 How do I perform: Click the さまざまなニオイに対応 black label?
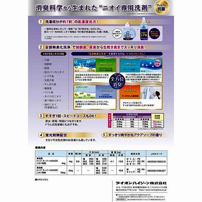click(x=54, y=54)
